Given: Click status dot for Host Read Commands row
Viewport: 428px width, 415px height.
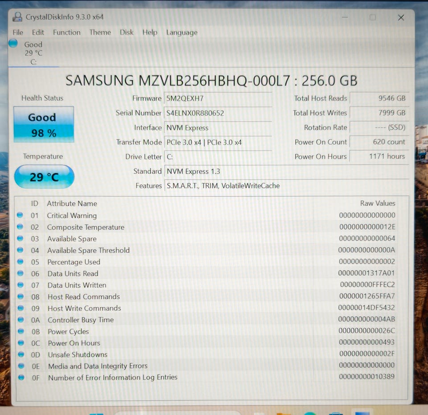Looking at the screenshot, I should (x=21, y=296).
